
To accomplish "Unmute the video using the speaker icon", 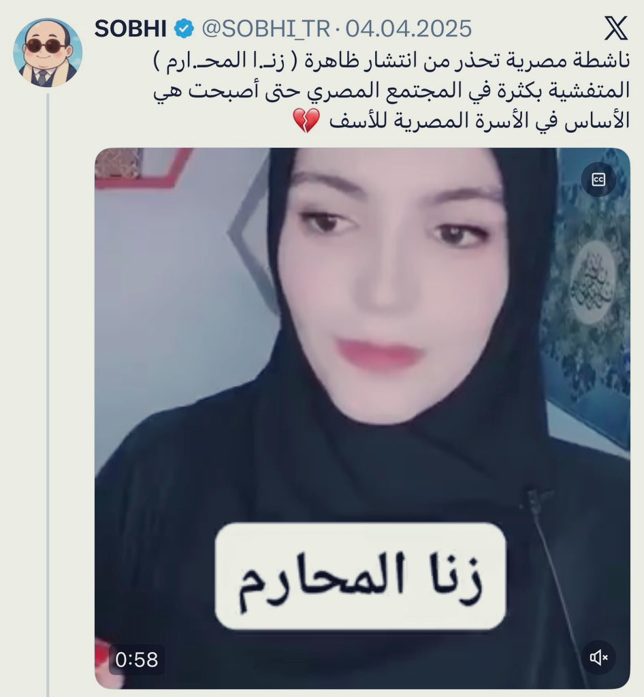I will pos(598,657).
